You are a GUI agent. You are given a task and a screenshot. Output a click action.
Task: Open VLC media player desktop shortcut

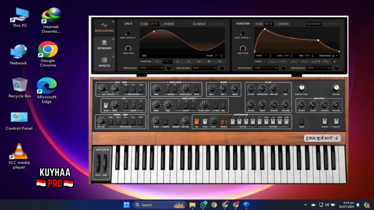tap(19, 156)
